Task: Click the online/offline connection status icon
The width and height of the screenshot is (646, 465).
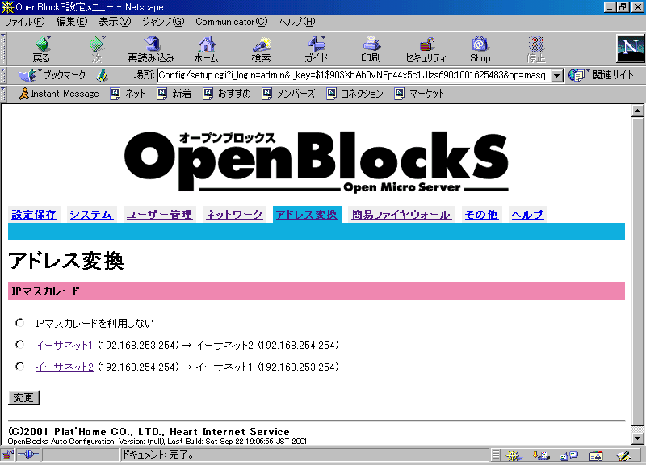Action: 28,455
